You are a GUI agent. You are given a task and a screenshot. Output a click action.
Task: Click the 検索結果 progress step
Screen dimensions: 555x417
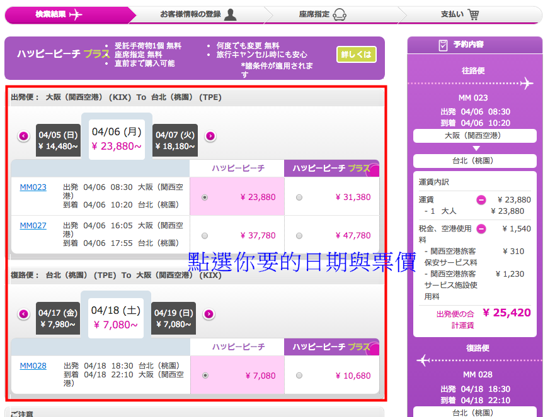(70, 15)
